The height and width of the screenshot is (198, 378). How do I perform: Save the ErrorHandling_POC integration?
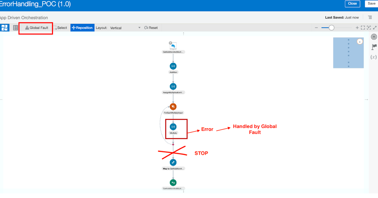(x=371, y=4)
